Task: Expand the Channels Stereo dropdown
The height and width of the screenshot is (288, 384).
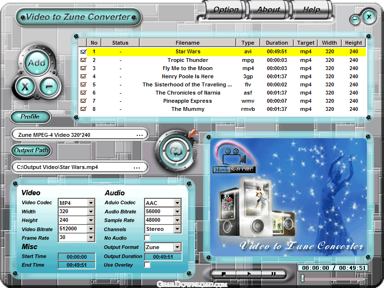Action: click(x=177, y=229)
